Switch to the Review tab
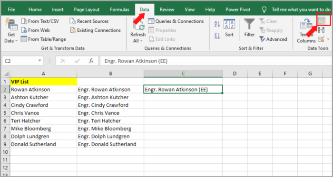333x177 pixels. (x=167, y=9)
